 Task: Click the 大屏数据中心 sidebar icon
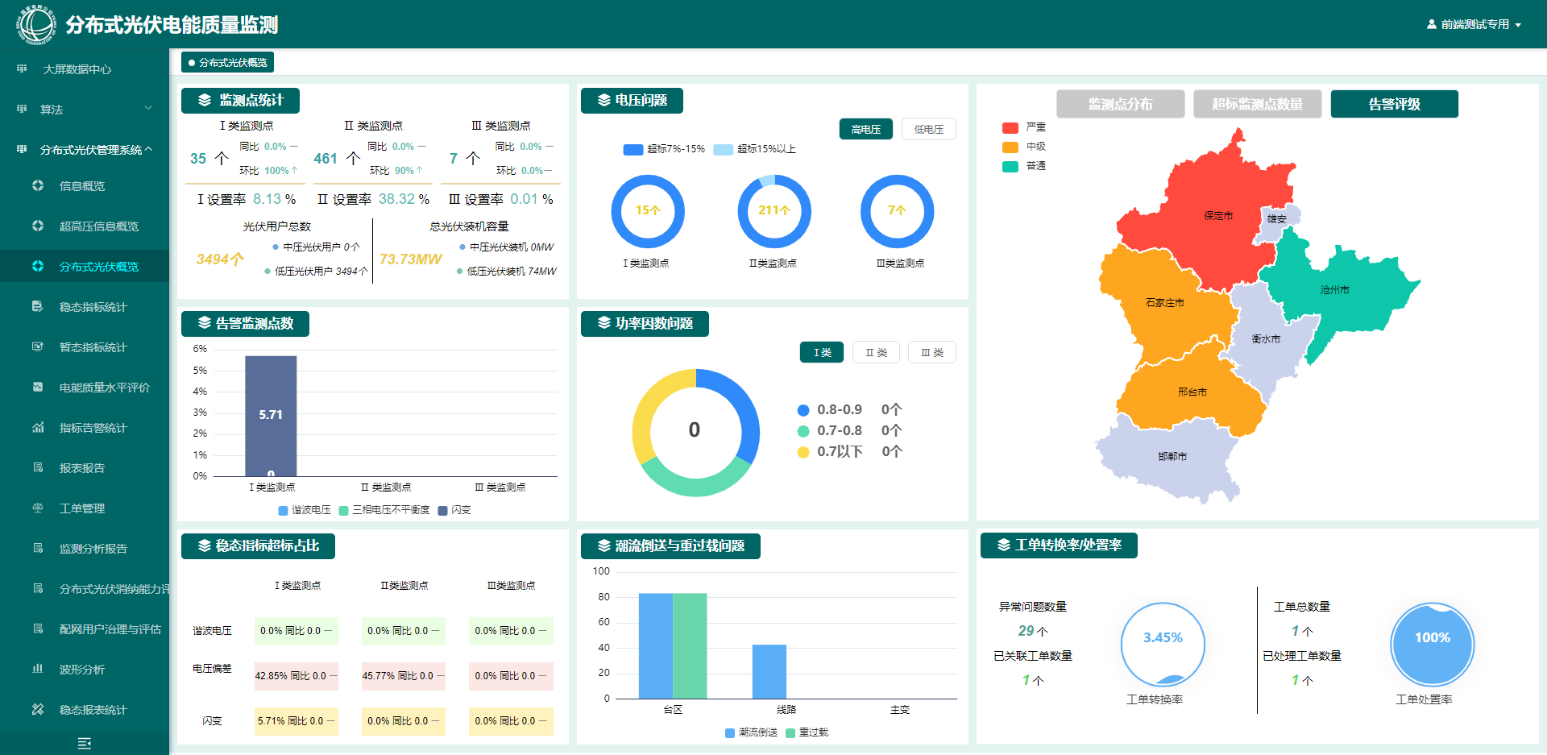coord(22,69)
